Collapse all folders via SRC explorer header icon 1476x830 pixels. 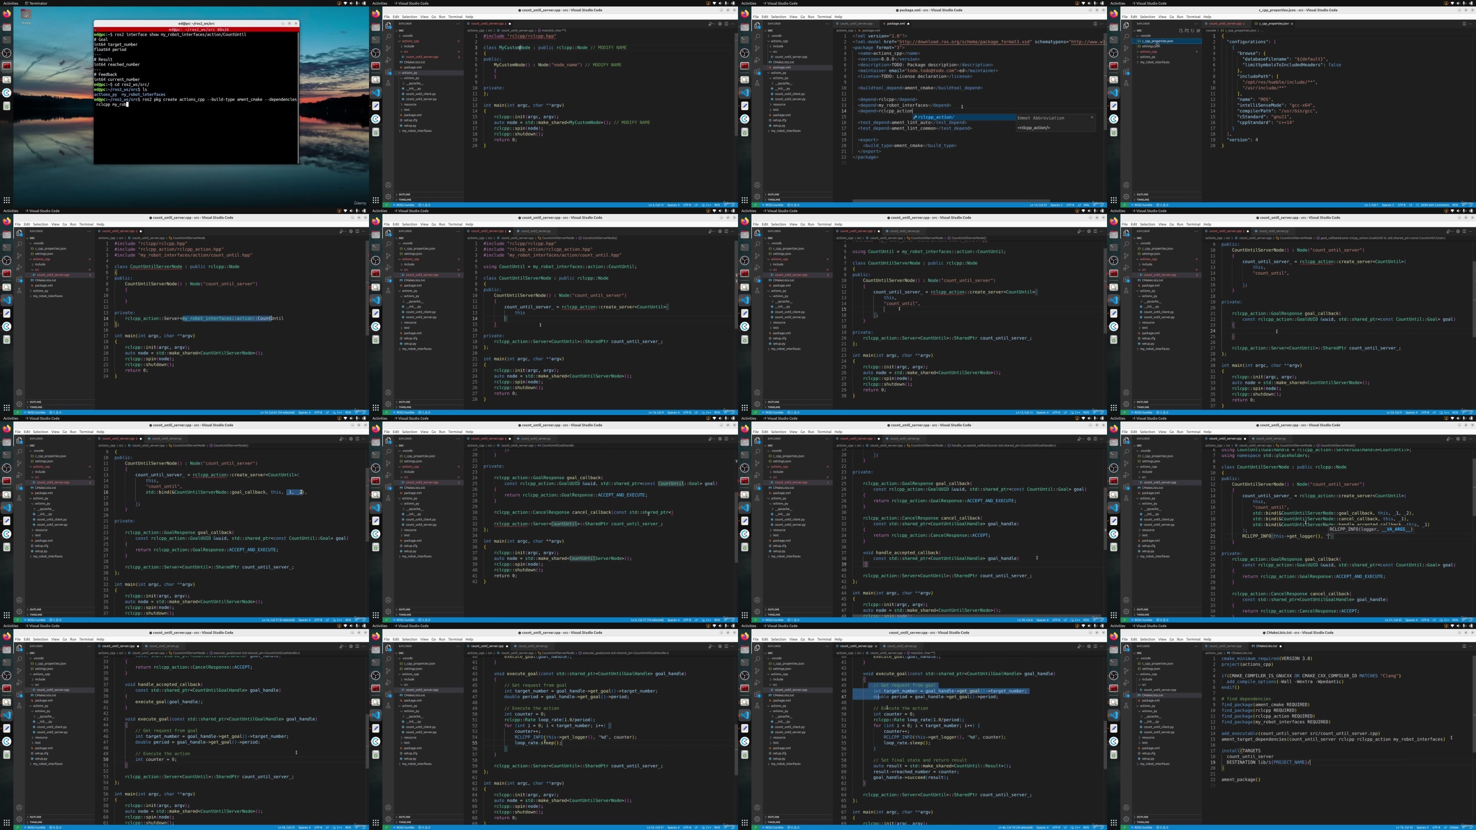(x=1199, y=31)
